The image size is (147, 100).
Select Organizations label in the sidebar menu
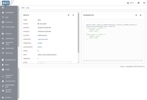(x=10, y=60)
